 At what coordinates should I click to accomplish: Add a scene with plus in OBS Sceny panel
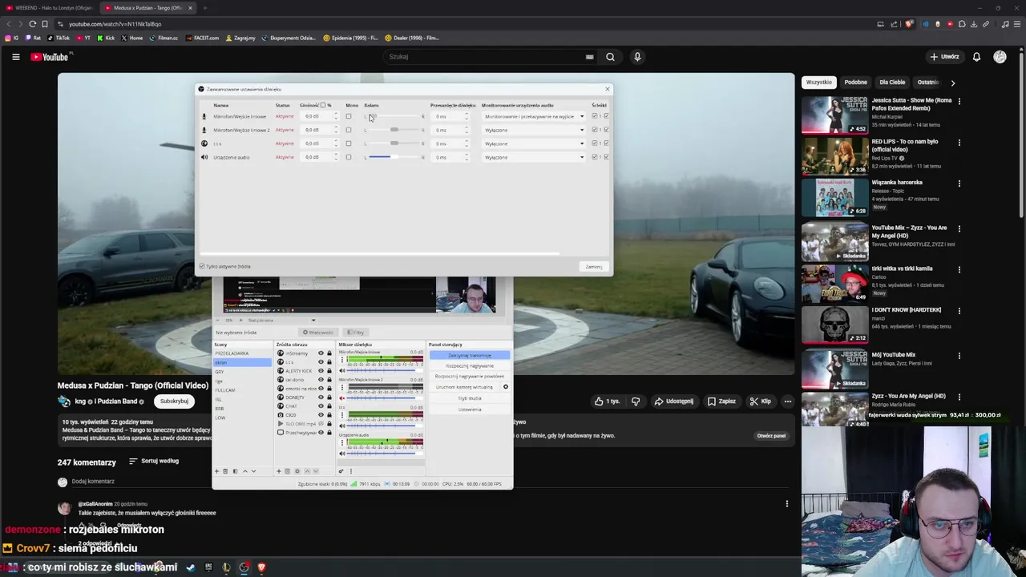[216, 471]
